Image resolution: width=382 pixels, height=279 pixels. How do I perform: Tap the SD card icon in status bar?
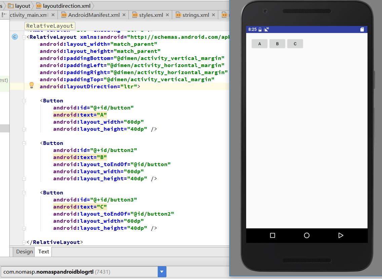click(362, 30)
